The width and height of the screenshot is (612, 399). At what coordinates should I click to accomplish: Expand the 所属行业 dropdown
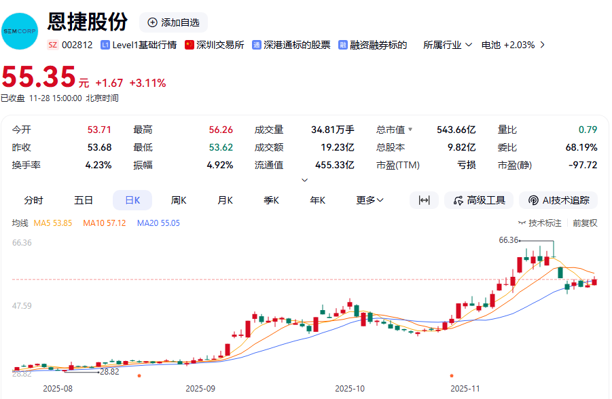point(448,45)
